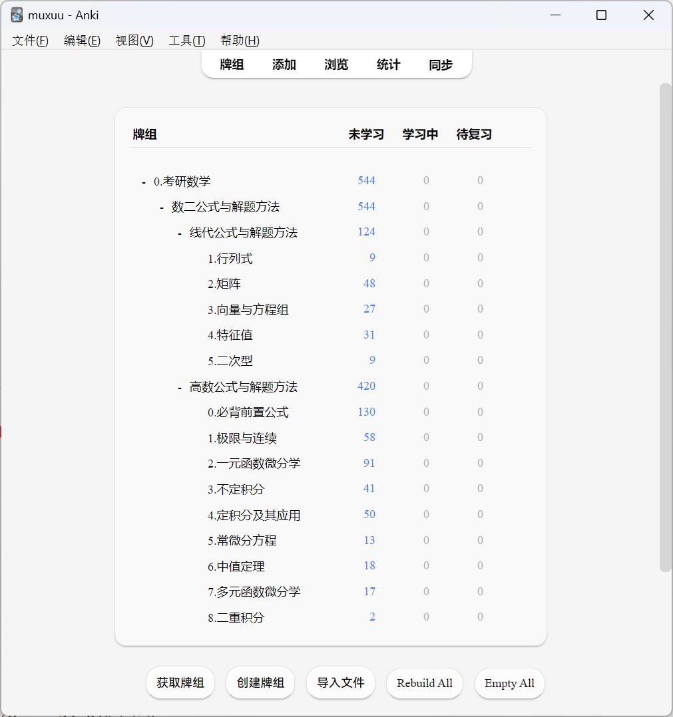Viewport: 673px width, 717px height.
Task: Click the new count 130 for 0.必背前置公式
Action: coord(367,412)
